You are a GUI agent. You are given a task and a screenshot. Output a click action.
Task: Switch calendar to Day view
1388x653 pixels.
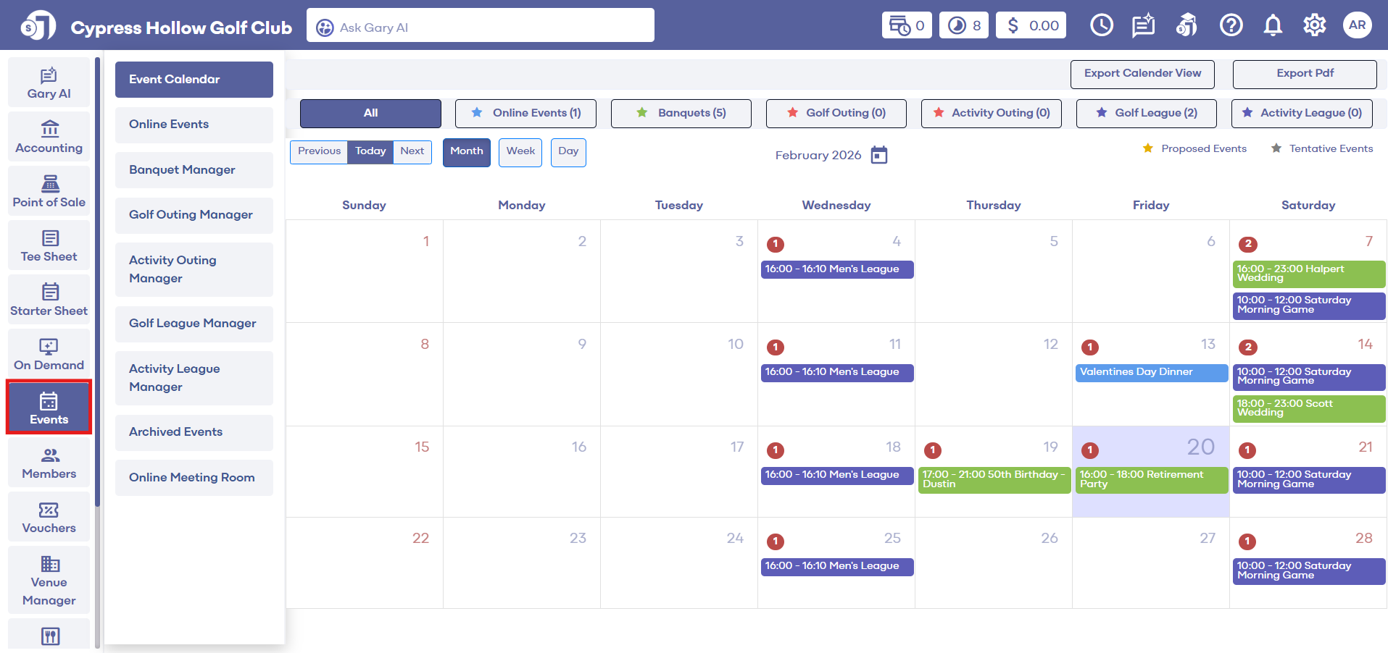pyautogui.click(x=568, y=151)
